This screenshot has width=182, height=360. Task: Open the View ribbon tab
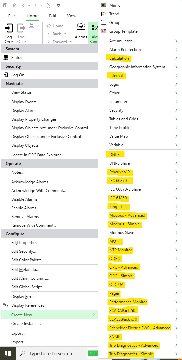(72, 16)
